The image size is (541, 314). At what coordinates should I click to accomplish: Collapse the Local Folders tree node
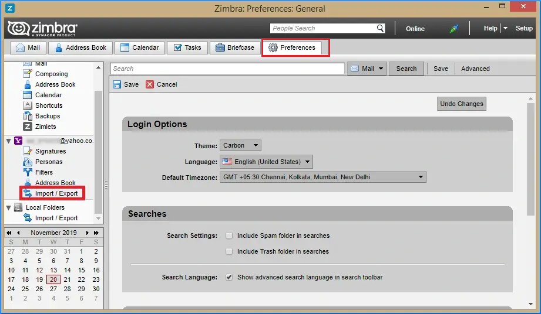coord(9,208)
